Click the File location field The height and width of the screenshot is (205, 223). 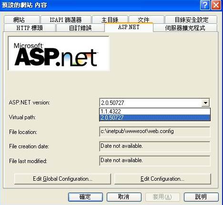[155, 132]
